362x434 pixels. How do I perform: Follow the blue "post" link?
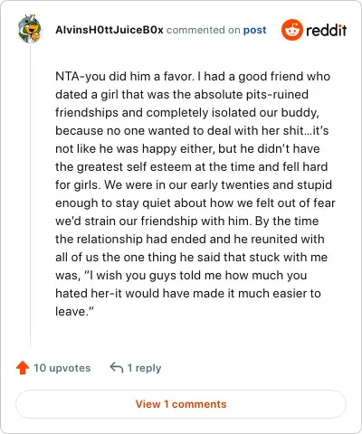255,30
